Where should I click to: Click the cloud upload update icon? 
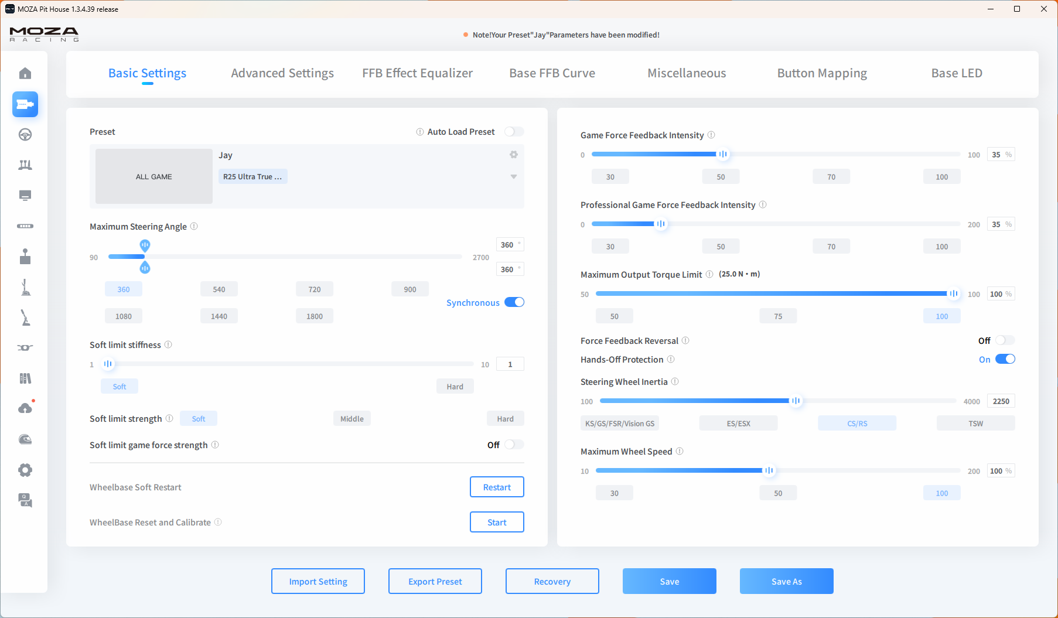click(x=25, y=408)
